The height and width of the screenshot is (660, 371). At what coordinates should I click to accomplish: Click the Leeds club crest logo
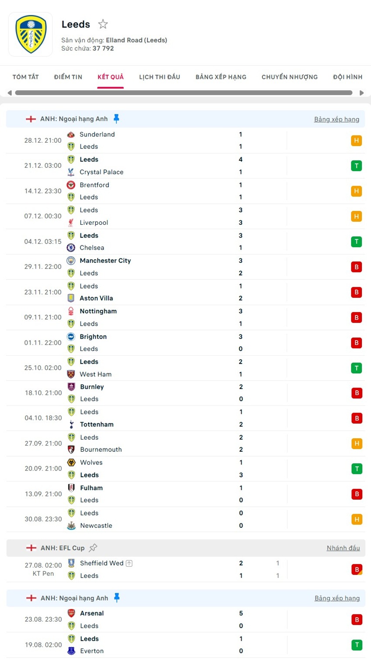click(31, 34)
